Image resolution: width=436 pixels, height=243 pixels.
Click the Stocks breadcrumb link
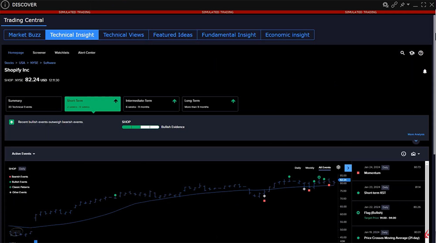[9, 63]
